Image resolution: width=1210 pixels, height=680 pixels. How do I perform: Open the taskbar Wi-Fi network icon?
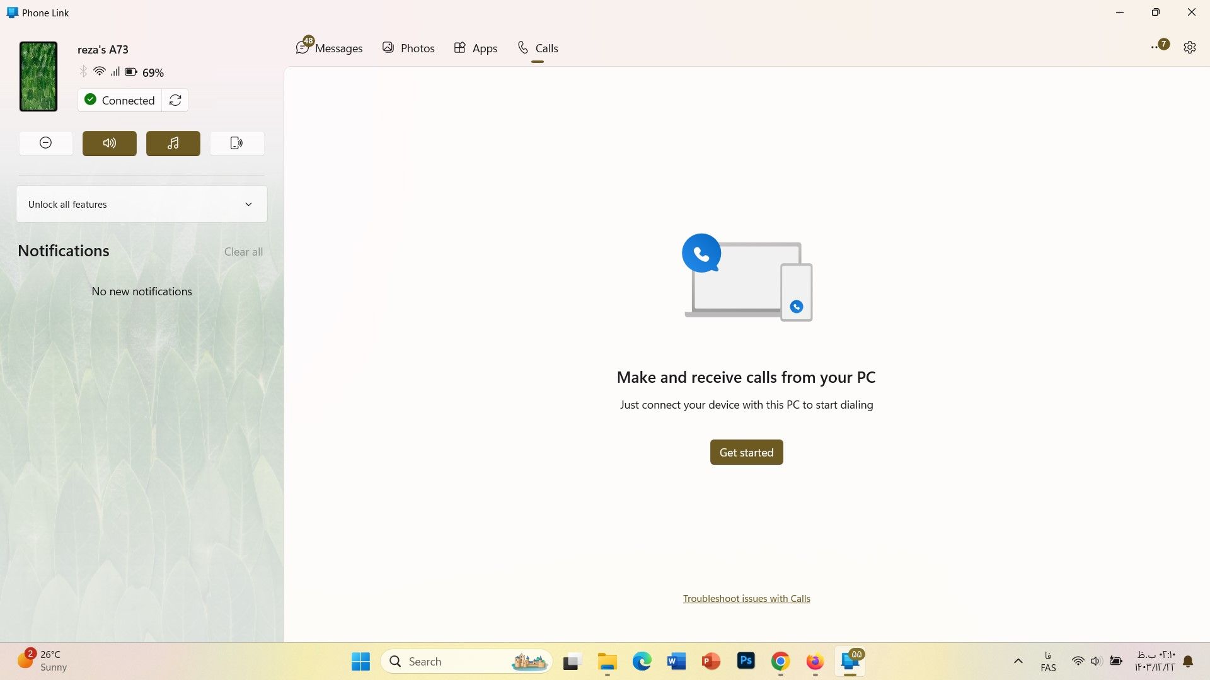(1078, 661)
